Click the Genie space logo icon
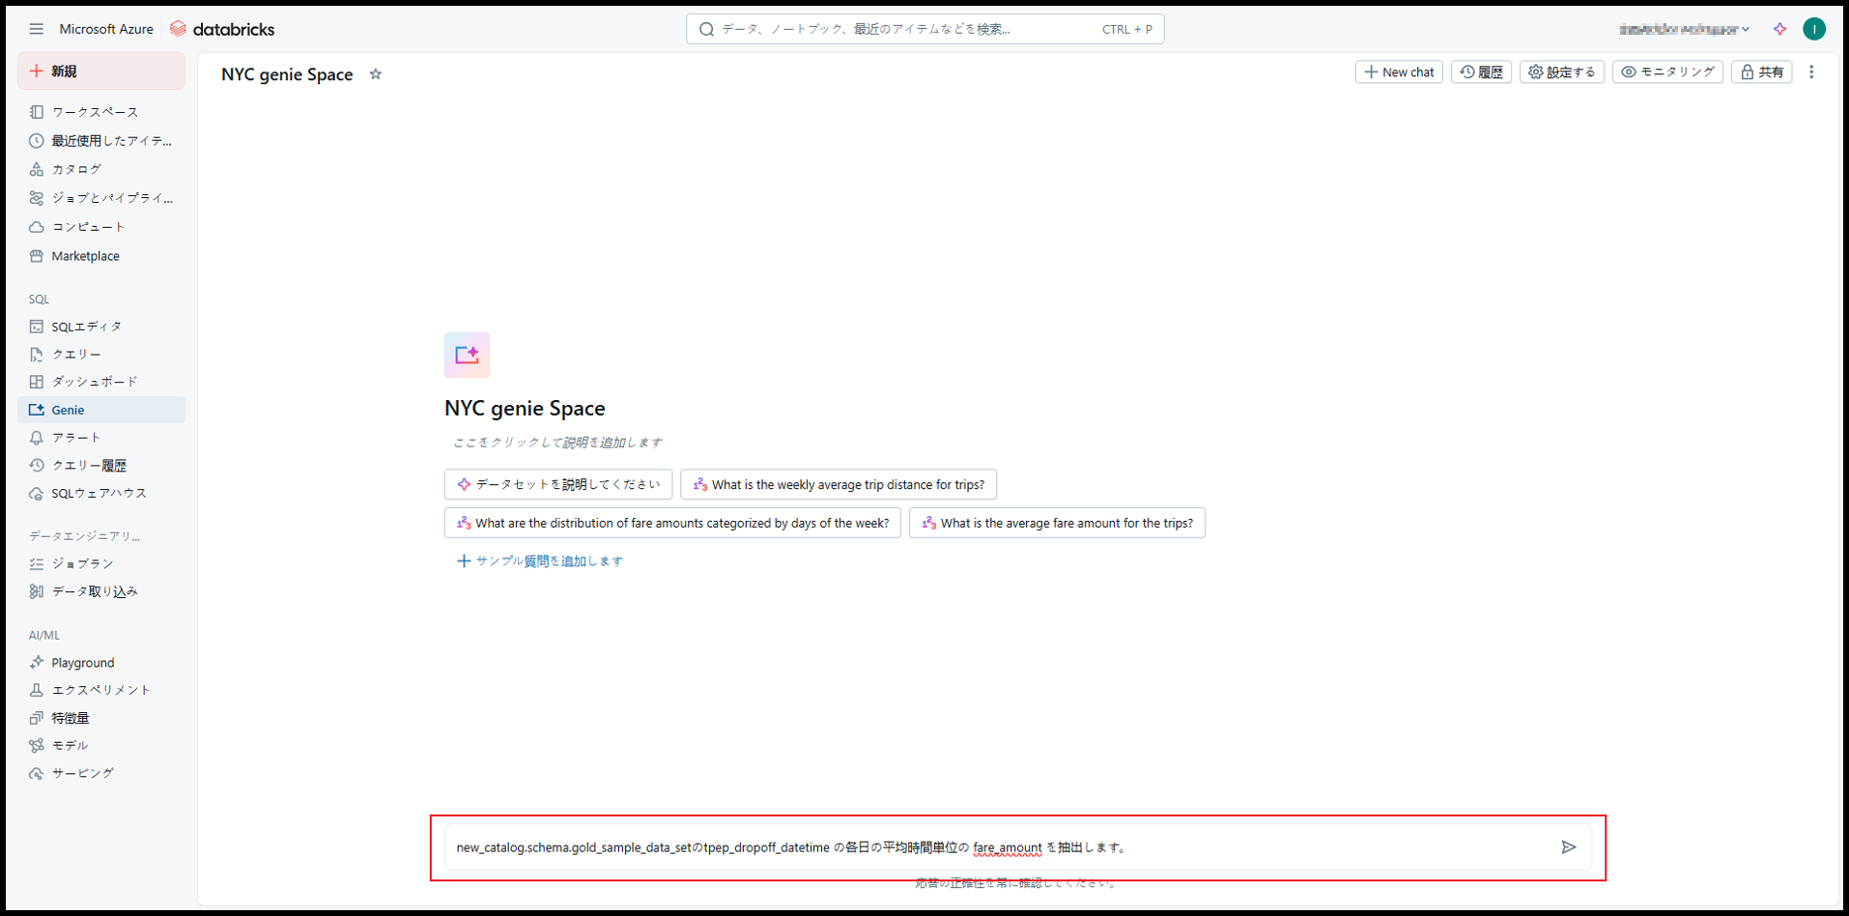This screenshot has height=916, width=1849. (467, 355)
